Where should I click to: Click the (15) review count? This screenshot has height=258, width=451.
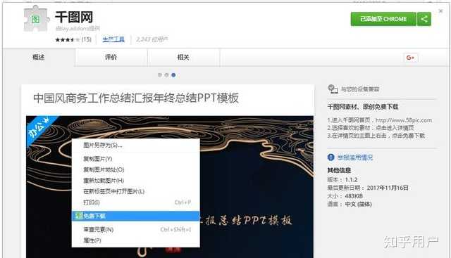(x=86, y=39)
